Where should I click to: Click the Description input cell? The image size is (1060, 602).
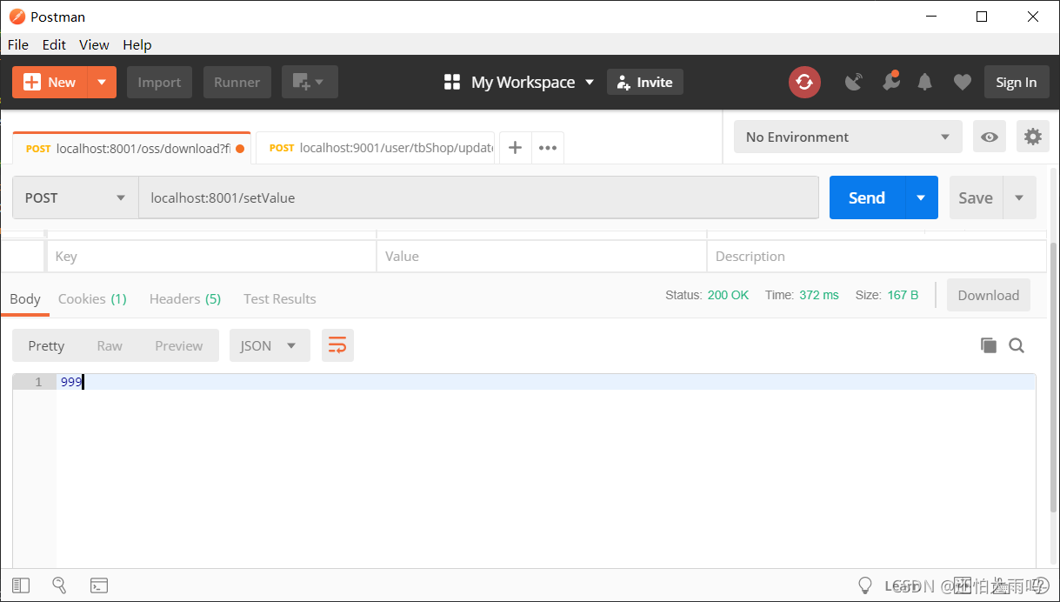(877, 256)
